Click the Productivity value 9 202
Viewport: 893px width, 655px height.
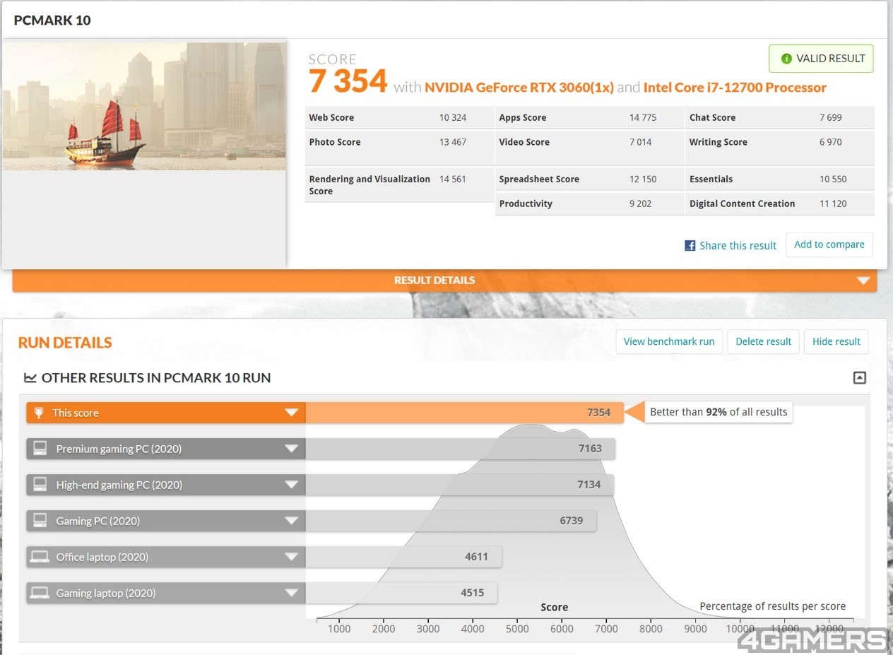pyautogui.click(x=641, y=203)
